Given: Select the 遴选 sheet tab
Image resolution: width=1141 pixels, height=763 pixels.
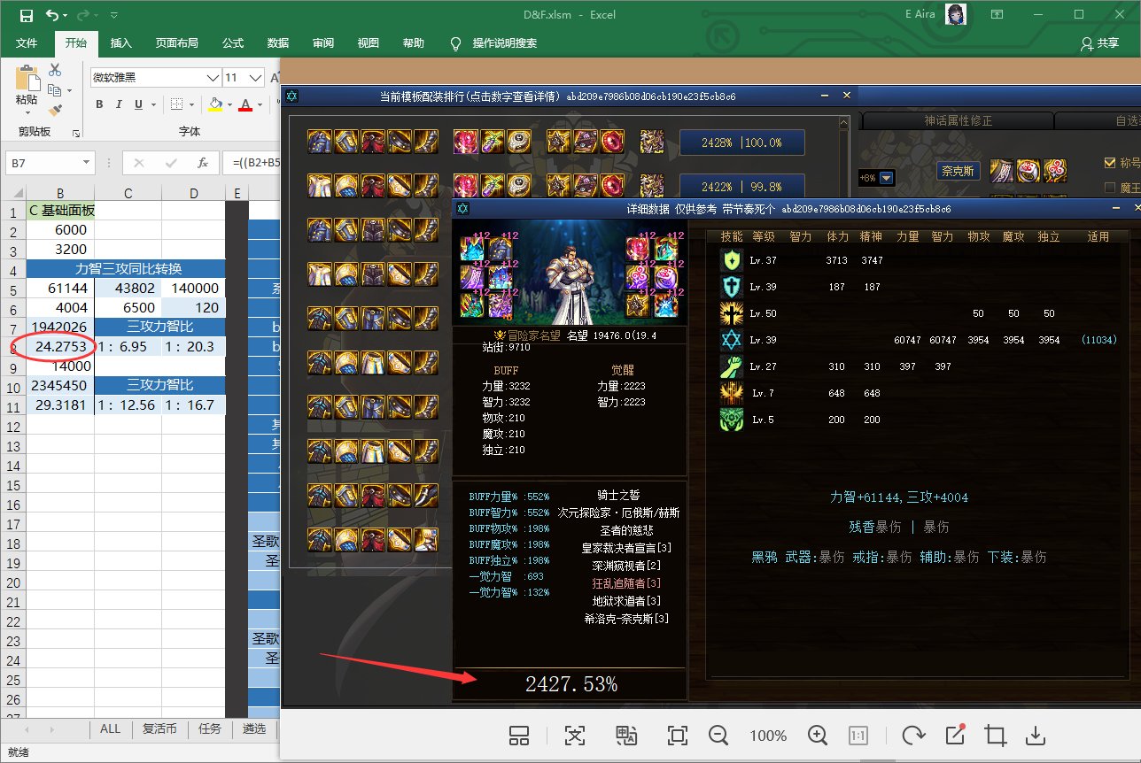Looking at the screenshot, I should coord(253,729).
